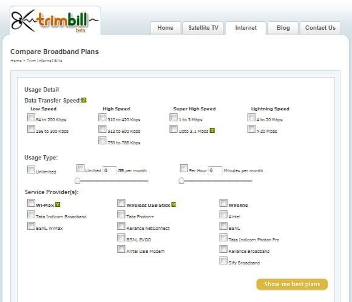The image size is (352, 302).
Task: Switch to the Satellite TV tab
Action: coord(203,28)
